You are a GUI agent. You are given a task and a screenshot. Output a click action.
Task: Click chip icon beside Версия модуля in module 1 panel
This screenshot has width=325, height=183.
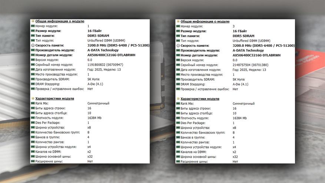tap(33, 60)
